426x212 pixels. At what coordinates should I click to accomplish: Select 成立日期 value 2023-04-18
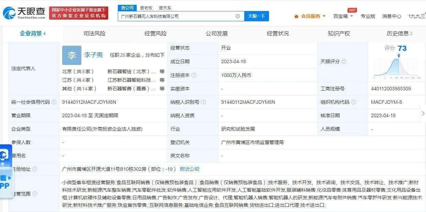pyautogui.click(x=234, y=62)
